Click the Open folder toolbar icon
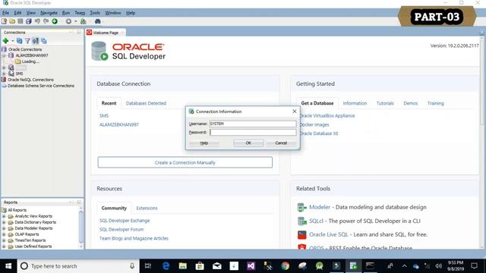 pyautogui.click(x=12, y=21)
